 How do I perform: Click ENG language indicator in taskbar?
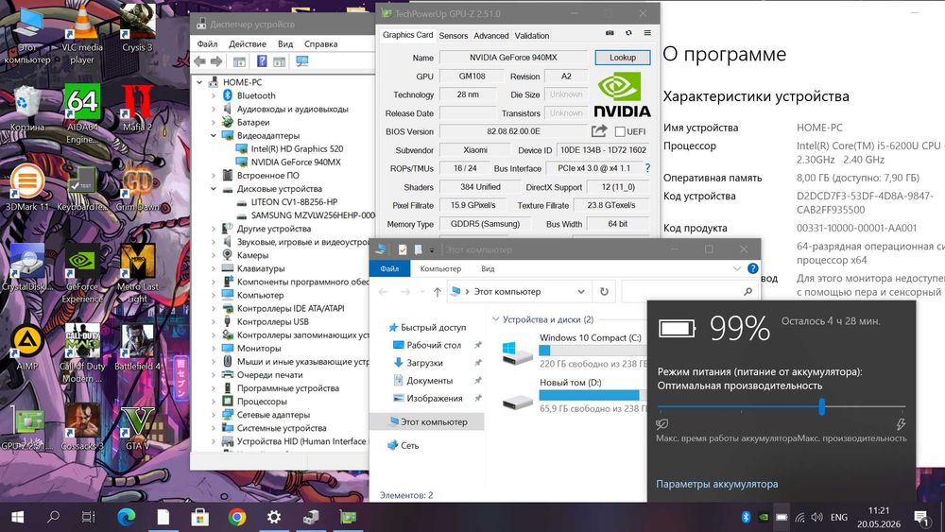coord(839,517)
